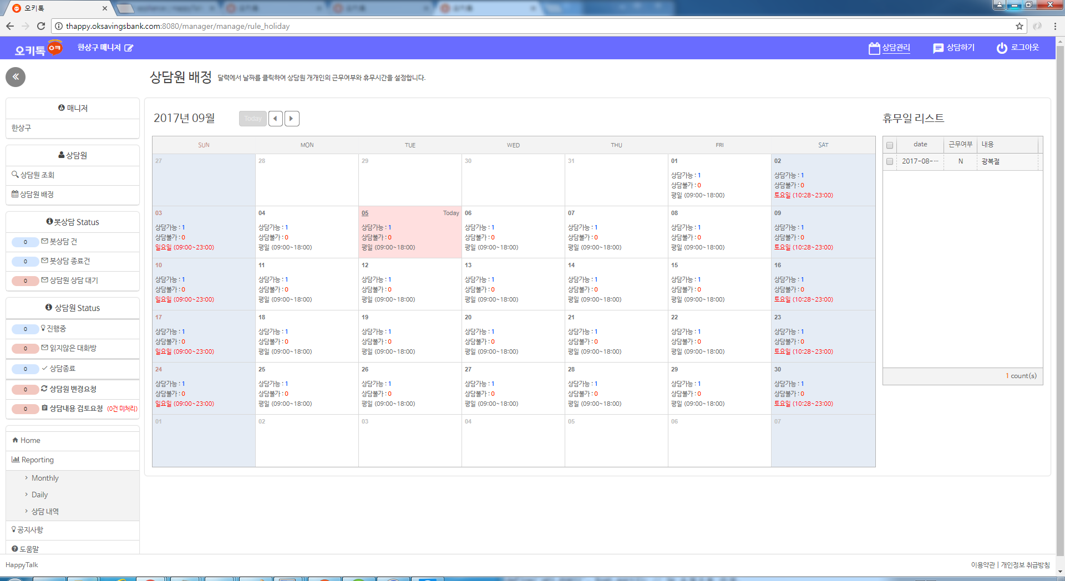Check the 광복절 holiday row checkbox
The width and height of the screenshot is (1065, 581).
pos(890,161)
